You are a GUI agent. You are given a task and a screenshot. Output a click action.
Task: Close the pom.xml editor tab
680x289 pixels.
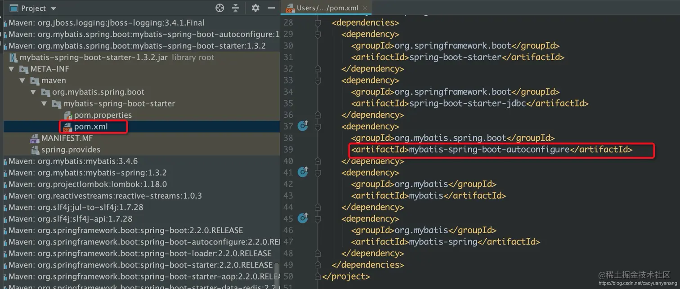click(364, 8)
